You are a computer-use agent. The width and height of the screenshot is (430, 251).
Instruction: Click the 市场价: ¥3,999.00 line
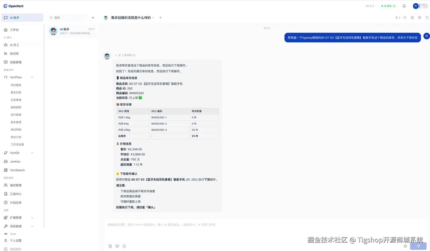132,155
